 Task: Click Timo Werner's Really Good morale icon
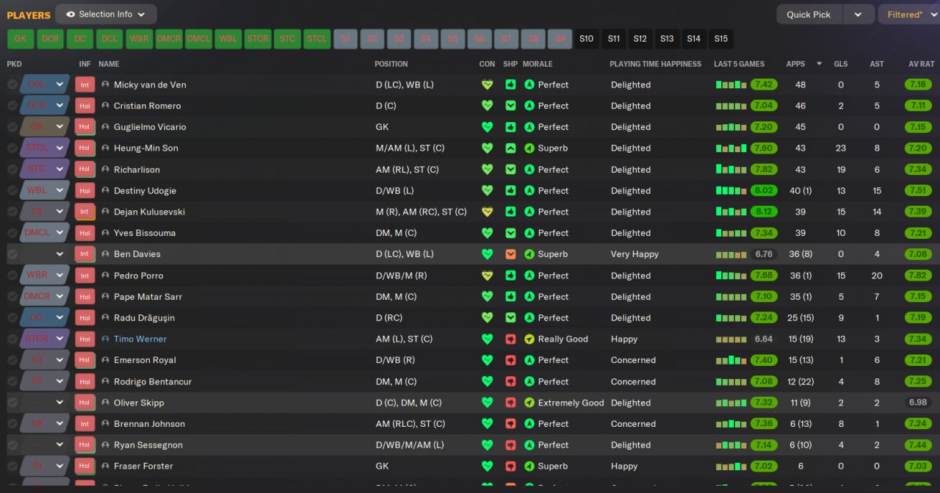point(529,339)
